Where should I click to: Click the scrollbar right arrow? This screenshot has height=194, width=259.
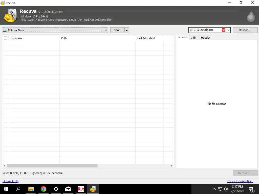click(171, 165)
